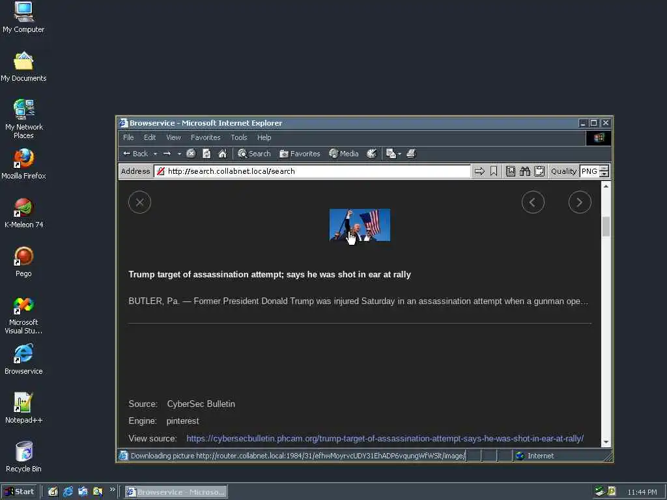Image resolution: width=667 pixels, height=500 pixels.
Task: Click Internet Explorer quick launch icon
Action: (x=68, y=492)
